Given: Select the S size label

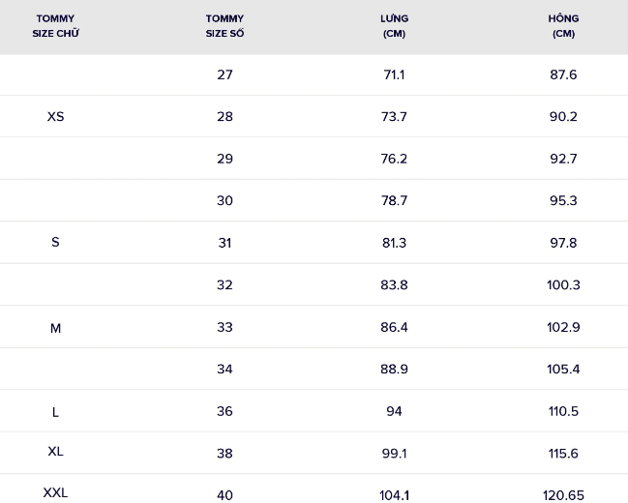Looking at the screenshot, I should tap(55, 242).
